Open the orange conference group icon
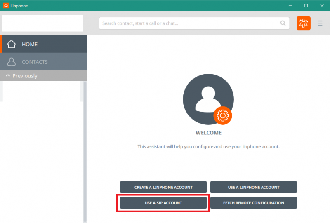Image resolution: width=330 pixels, height=223 pixels. pyautogui.click(x=304, y=23)
